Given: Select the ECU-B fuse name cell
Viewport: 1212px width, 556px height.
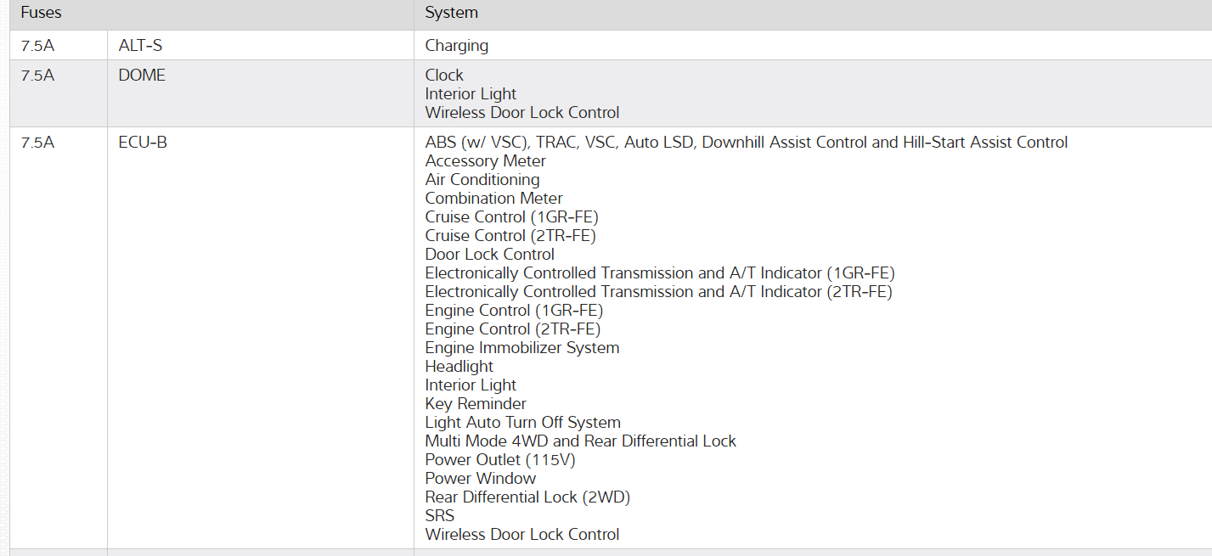Looking at the screenshot, I should point(143,143).
